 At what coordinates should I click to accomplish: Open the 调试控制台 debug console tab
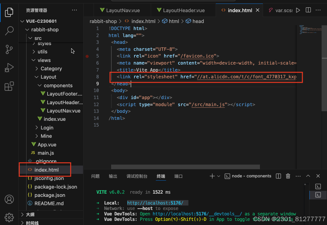(137, 176)
